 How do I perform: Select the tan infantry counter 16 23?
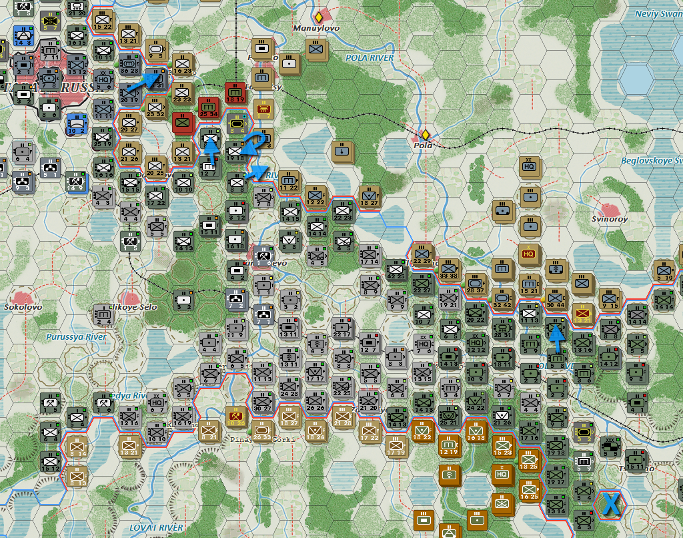tap(182, 65)
